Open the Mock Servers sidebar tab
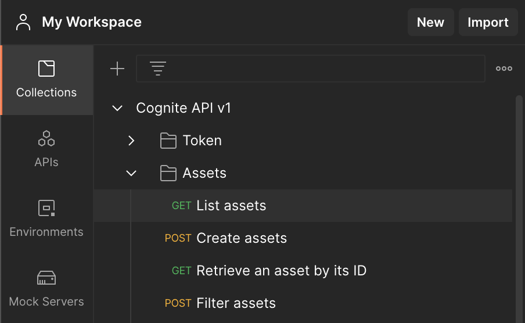This screenshot has height=323, width=525. (x=46, y=289)
